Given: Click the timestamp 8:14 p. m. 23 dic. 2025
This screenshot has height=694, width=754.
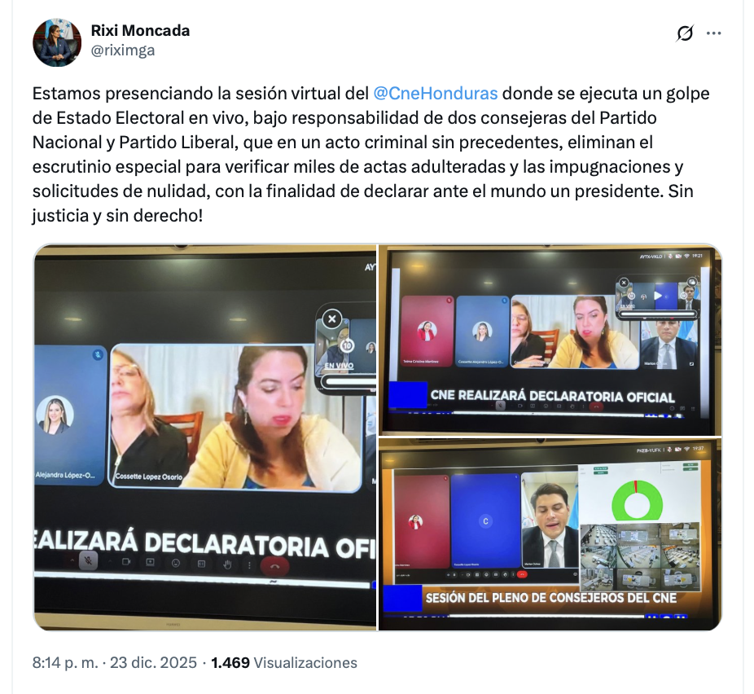Looking at the screenshot, I should 115,662.
